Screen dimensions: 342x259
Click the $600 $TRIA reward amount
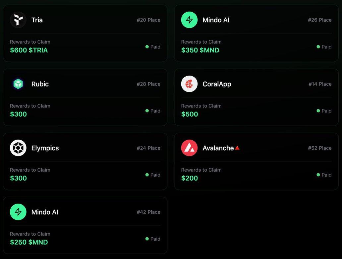(29, 50)
